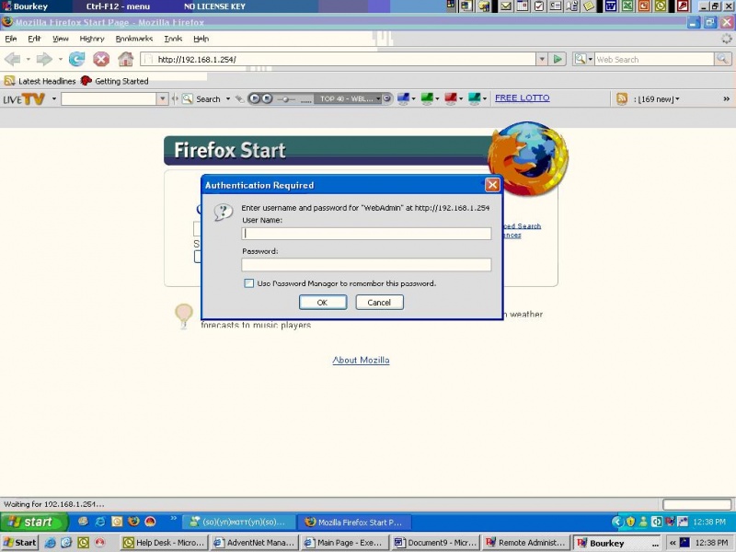Show more LiveTV toolbar items chevron
This screenshot has width=736, height=552.
[x=726, y=99]
